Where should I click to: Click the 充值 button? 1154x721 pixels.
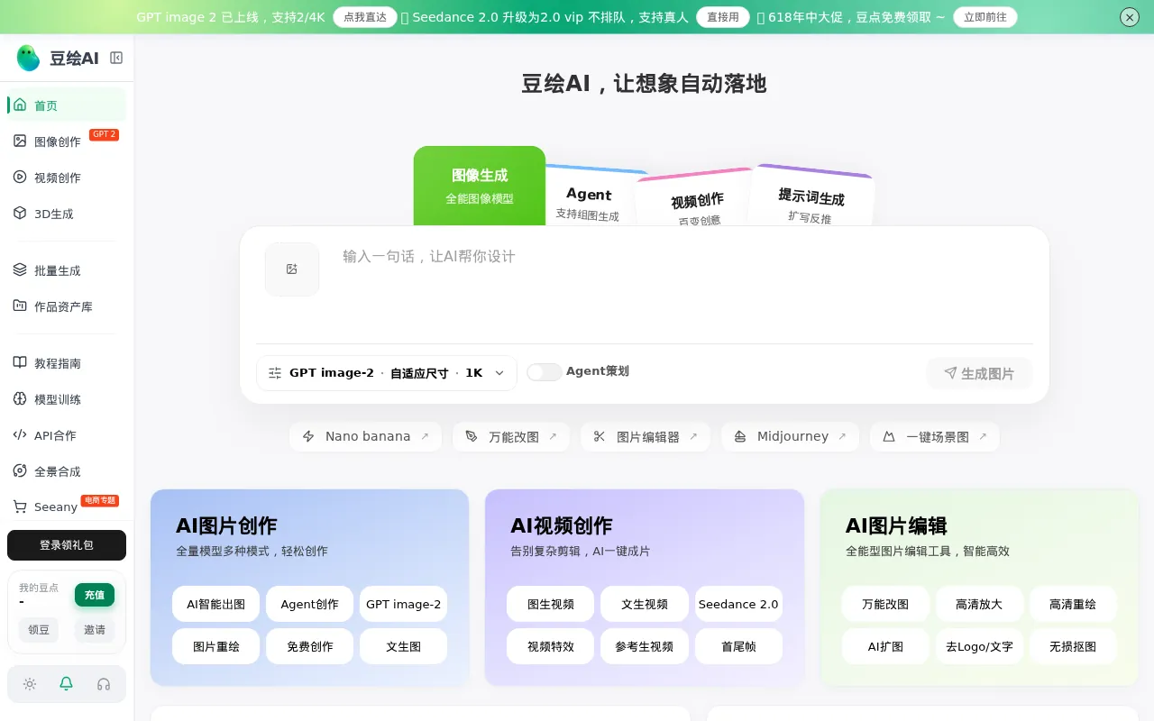pos(95,595)
